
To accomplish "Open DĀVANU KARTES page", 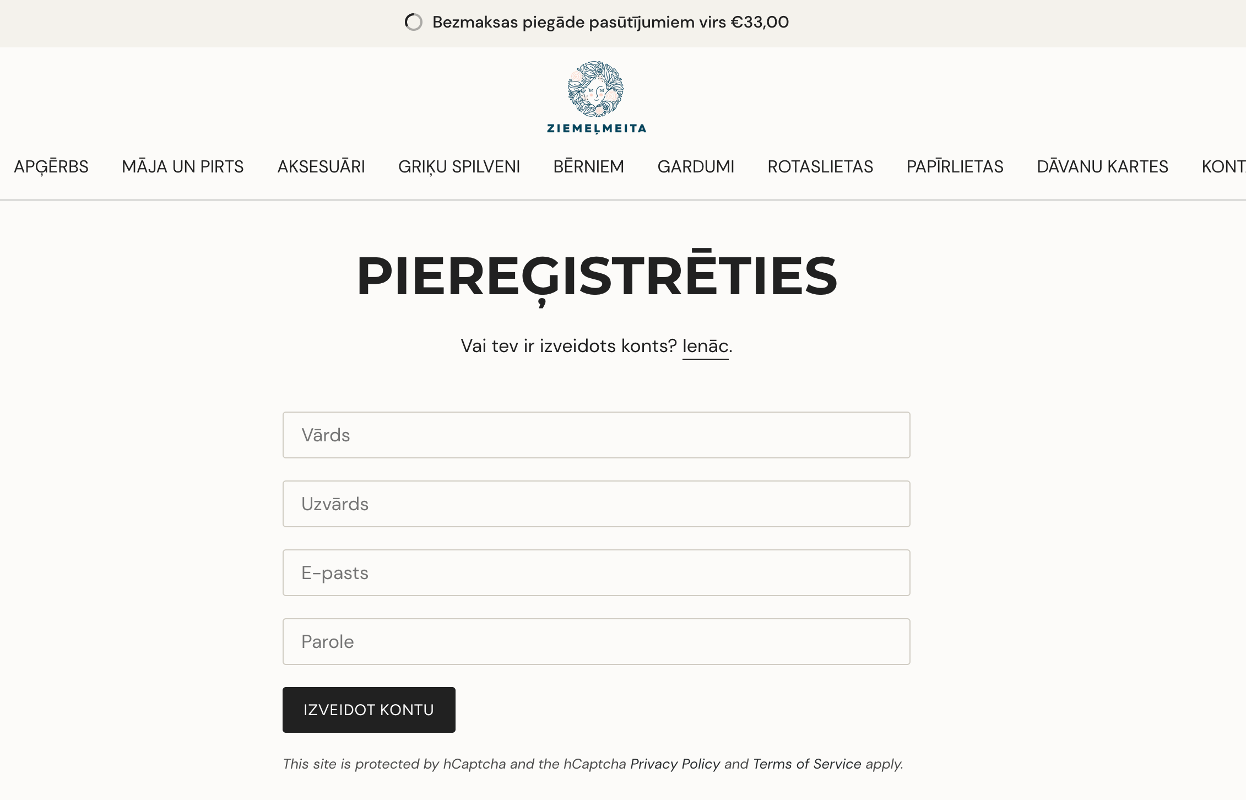I will [x=1103, y=166].
